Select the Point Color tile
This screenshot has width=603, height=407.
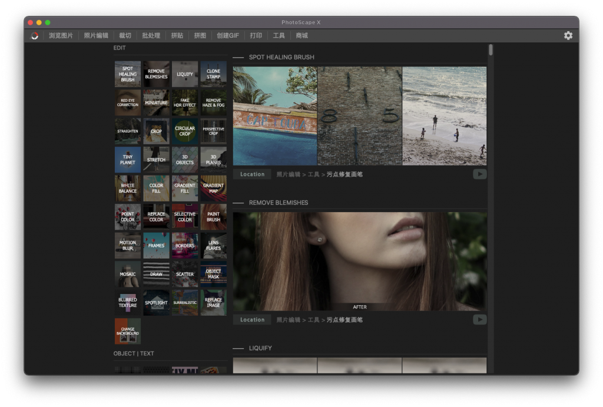tap(128, 217)
